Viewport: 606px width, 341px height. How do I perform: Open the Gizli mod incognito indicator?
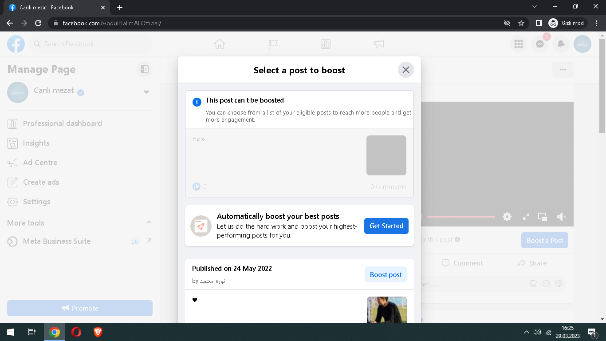click(x=567, y=23)
